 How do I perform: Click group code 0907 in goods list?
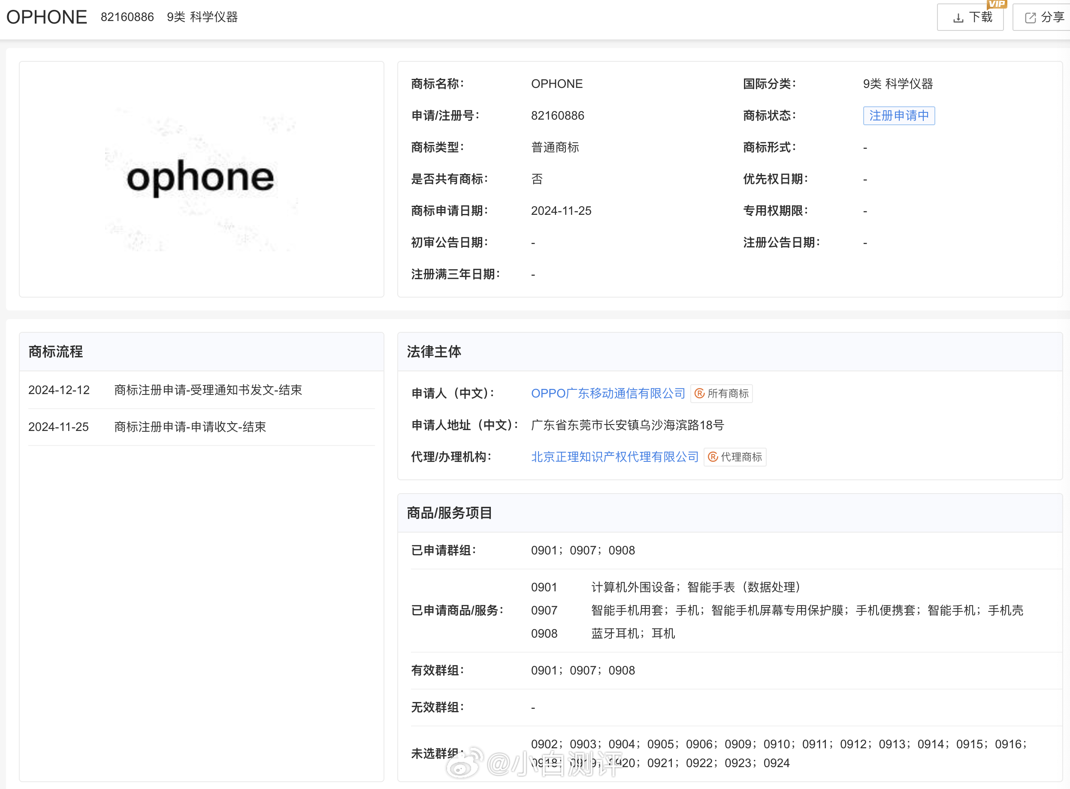pyautogui.click(x=544, y=610)
